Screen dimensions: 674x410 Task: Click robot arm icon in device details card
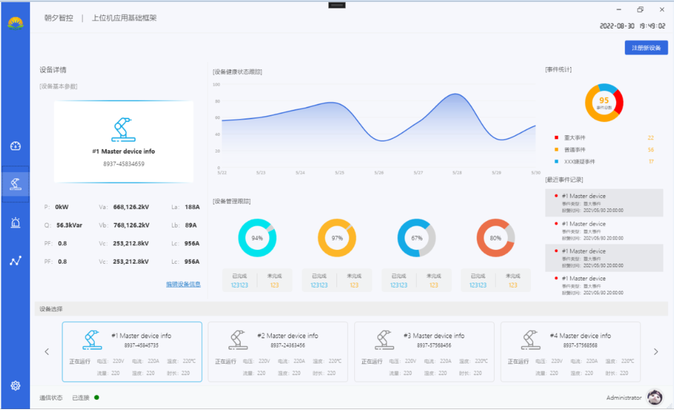coord(124,130)
